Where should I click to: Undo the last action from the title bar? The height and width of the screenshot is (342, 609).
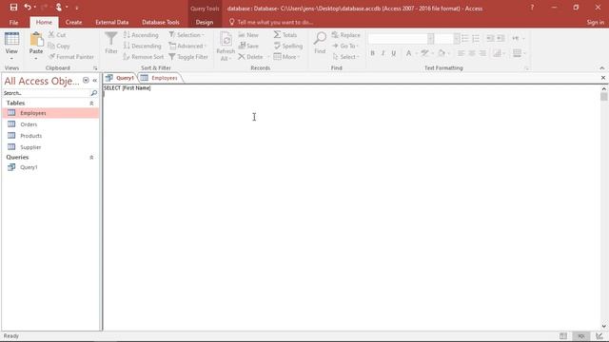[x=28, y=8]
